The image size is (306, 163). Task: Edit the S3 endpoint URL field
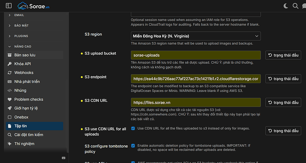coord(196,79)
